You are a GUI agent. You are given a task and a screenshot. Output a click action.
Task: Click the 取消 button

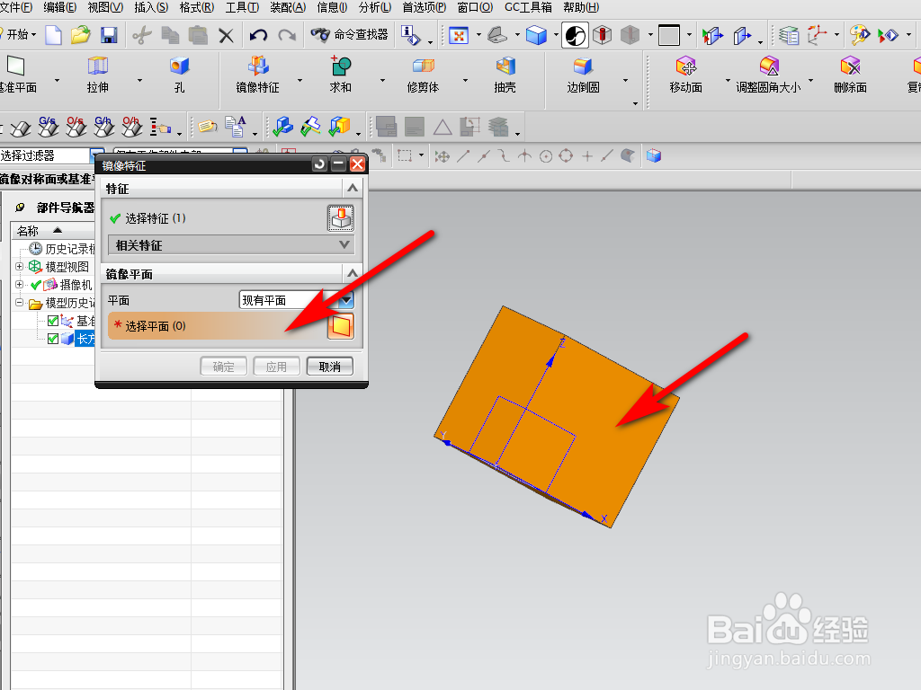click(x=329, y=366)
